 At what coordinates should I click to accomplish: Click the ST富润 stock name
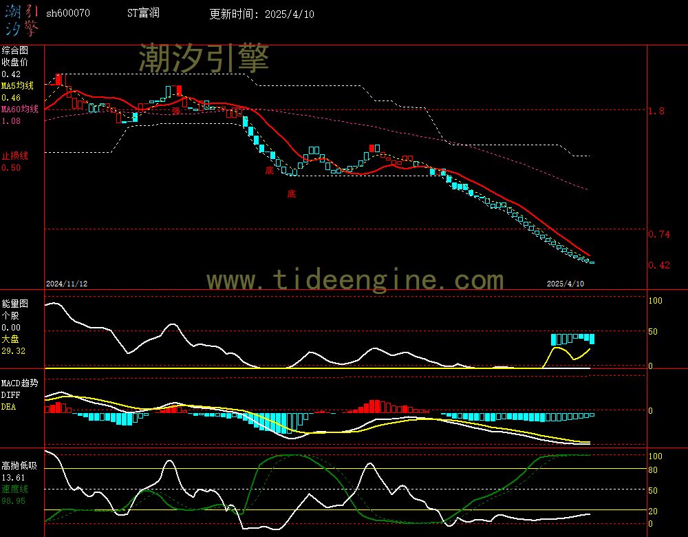(143, 13)
